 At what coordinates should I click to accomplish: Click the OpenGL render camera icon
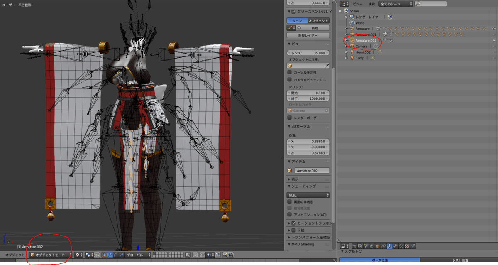226,255
